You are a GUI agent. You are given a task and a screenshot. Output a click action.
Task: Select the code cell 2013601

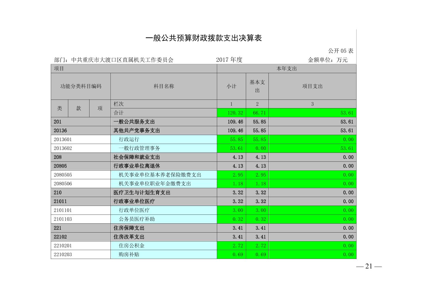63,139
